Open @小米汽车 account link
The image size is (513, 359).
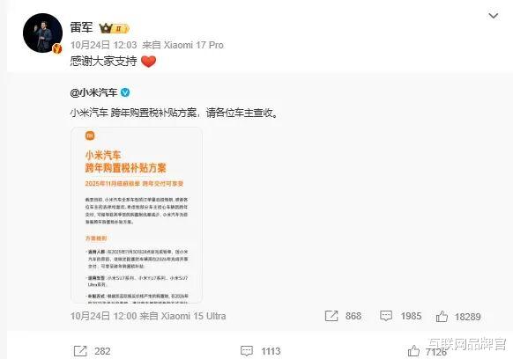coord(93,92)
